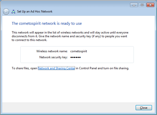
Task: Click the 'network is ready to use' heading
Action: coord(47,23)
